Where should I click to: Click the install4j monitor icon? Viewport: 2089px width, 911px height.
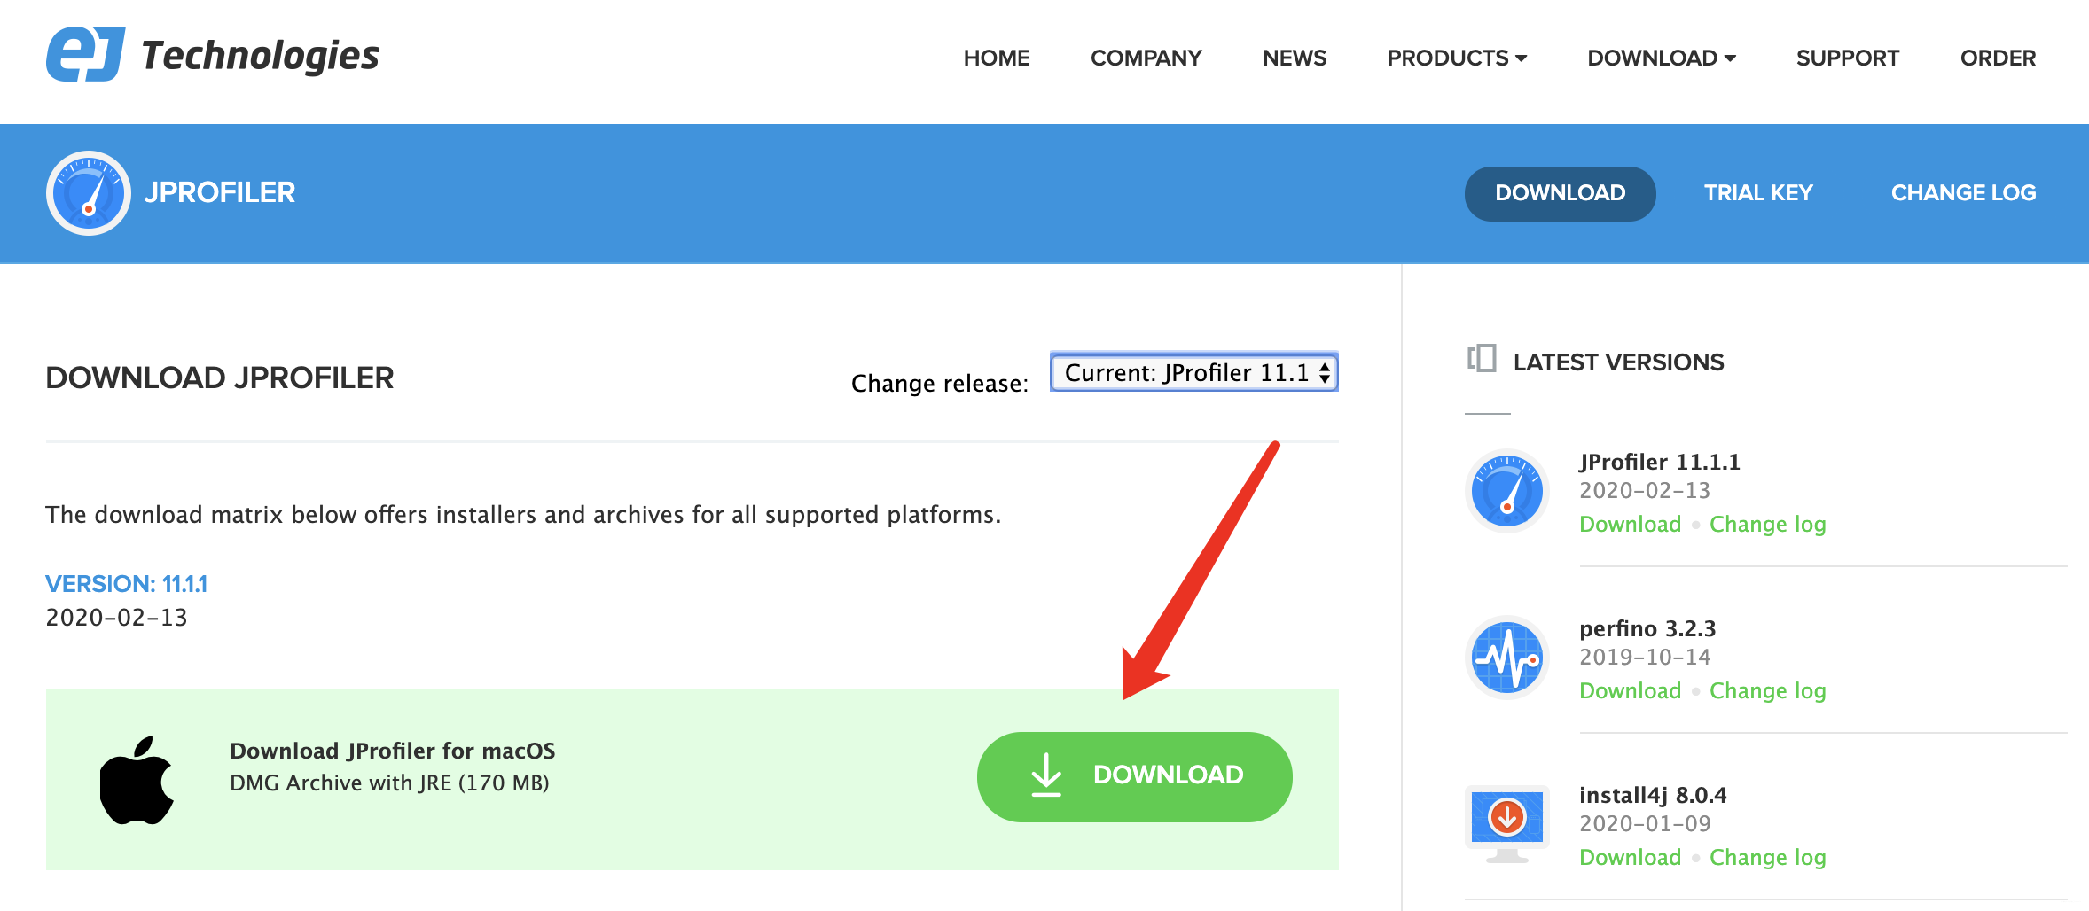pyautogui.click(x=1507, y=824)
